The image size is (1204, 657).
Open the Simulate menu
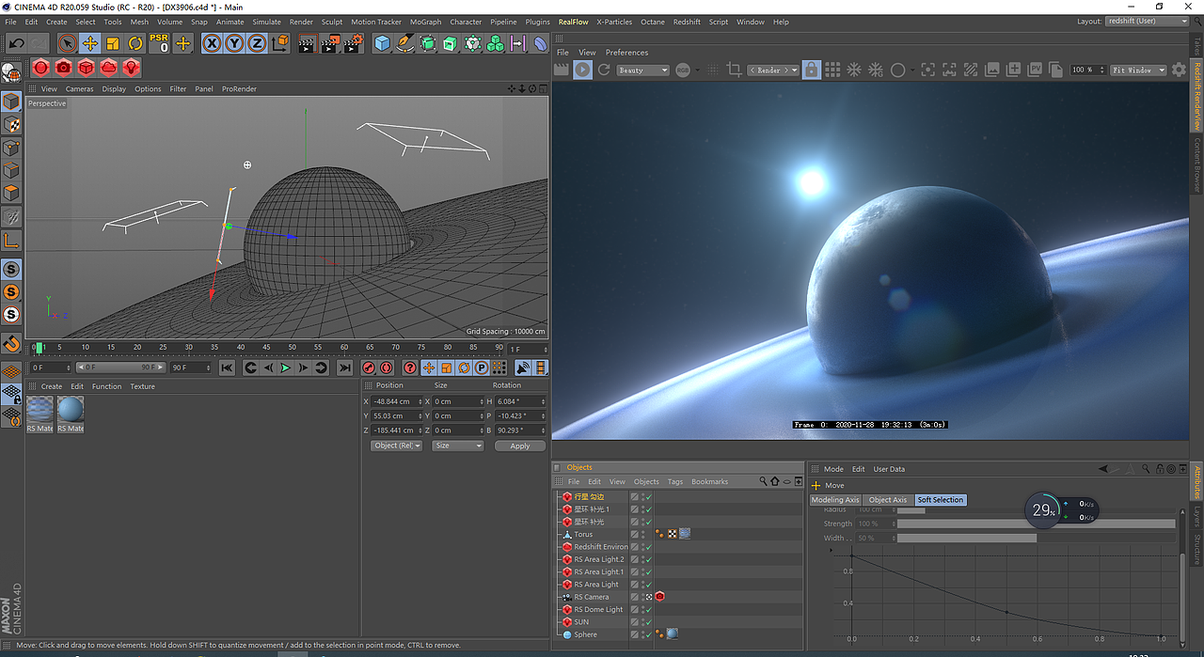pos(266,22)
